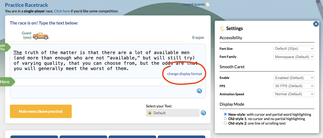
Task: Click the underlined word 'The' in race text
Action: (x=18, y=53)
